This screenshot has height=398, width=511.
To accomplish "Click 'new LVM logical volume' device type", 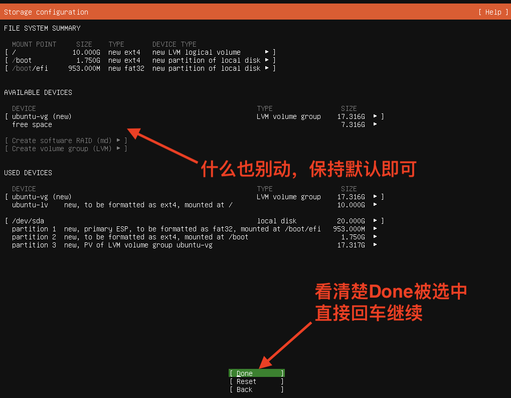I will click(197, 52).
